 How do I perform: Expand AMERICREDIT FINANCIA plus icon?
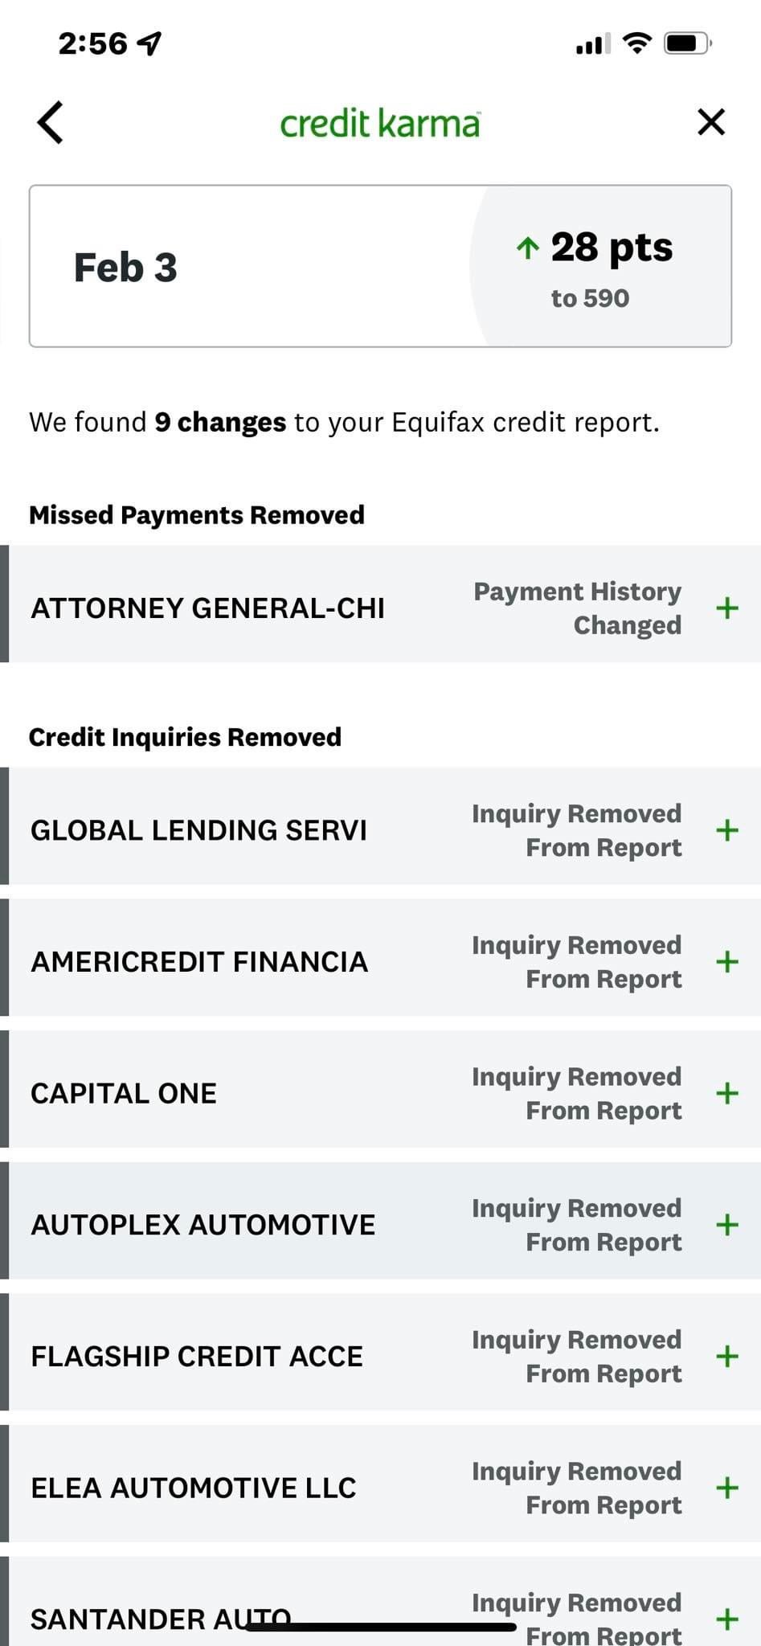[727, 961]
